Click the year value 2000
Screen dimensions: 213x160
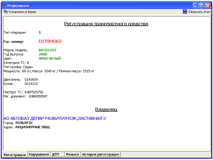pos(43,54)
